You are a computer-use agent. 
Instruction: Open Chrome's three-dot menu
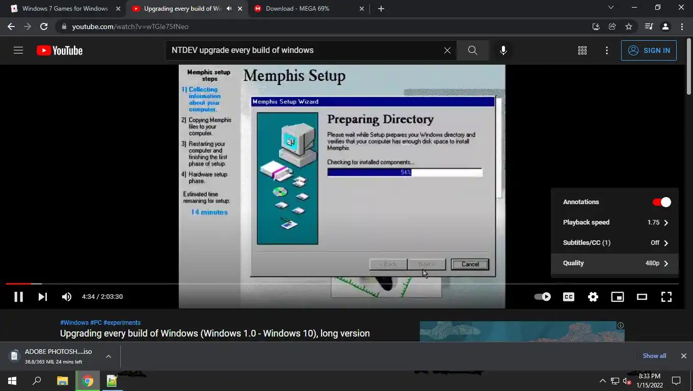pos(682,26)
